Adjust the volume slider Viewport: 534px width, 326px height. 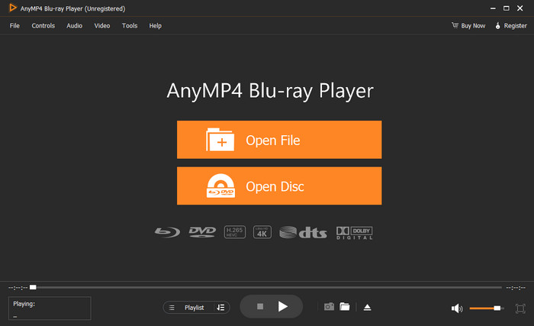tap(487, 308)
